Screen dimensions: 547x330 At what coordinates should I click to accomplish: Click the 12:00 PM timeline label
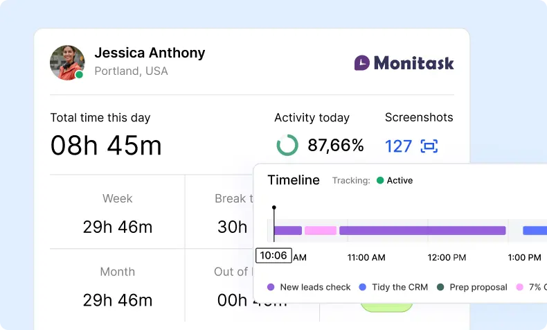tap(447, 257)
